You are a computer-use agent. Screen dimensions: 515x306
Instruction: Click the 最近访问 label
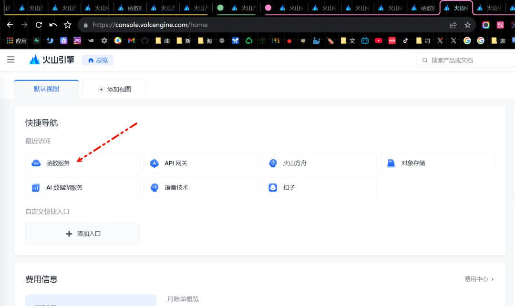coord(38,141)
